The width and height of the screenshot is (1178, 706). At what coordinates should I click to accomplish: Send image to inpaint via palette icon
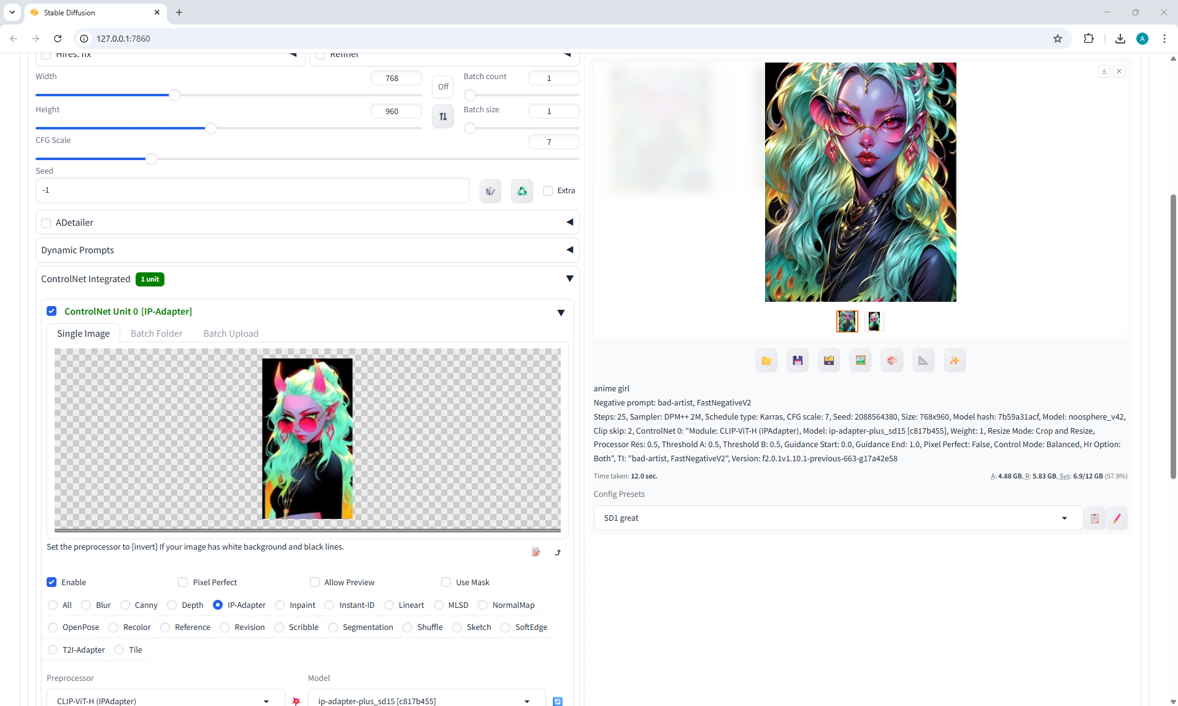(892, 361)
